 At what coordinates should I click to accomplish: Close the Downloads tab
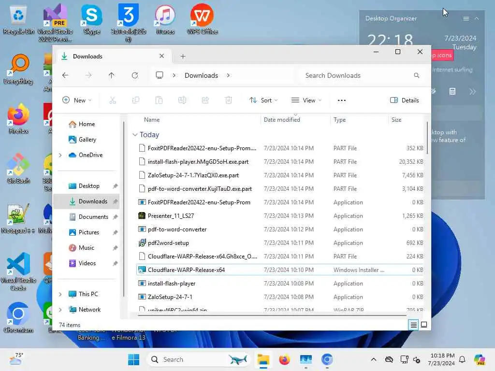tap(161, 56)
